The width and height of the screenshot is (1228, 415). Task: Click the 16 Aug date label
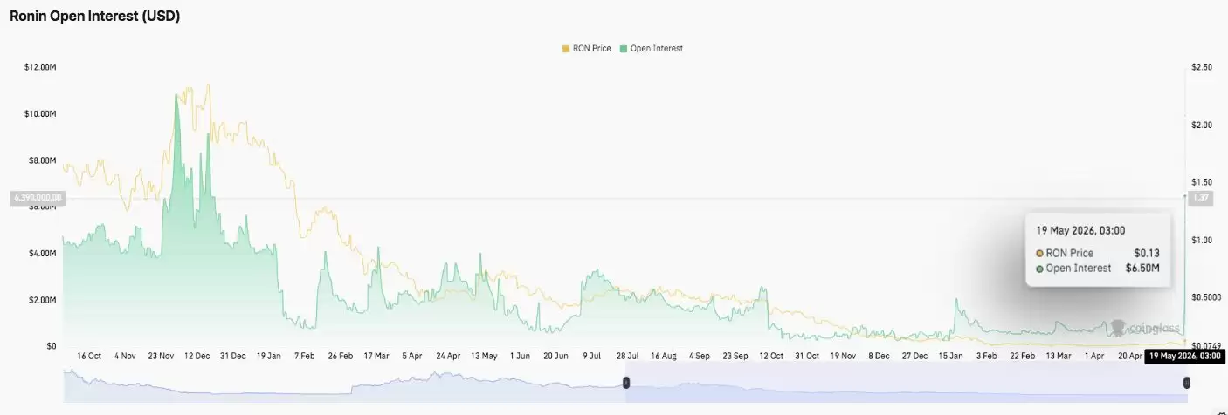(664, 356)
